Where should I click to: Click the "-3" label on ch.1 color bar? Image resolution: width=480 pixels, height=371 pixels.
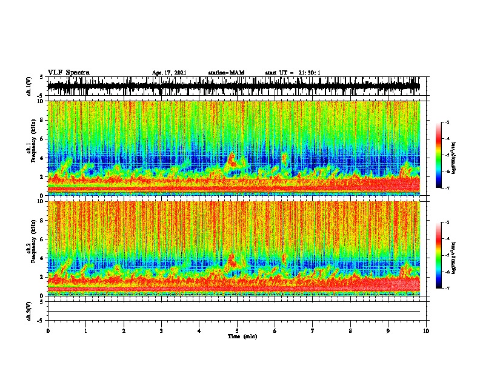coord(447,122)
